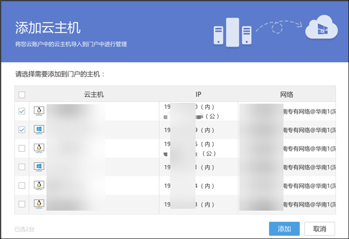The height and width of the screenshot is (239, 349).
Task: Check the last row host checkbox
Action: [22, 204]
